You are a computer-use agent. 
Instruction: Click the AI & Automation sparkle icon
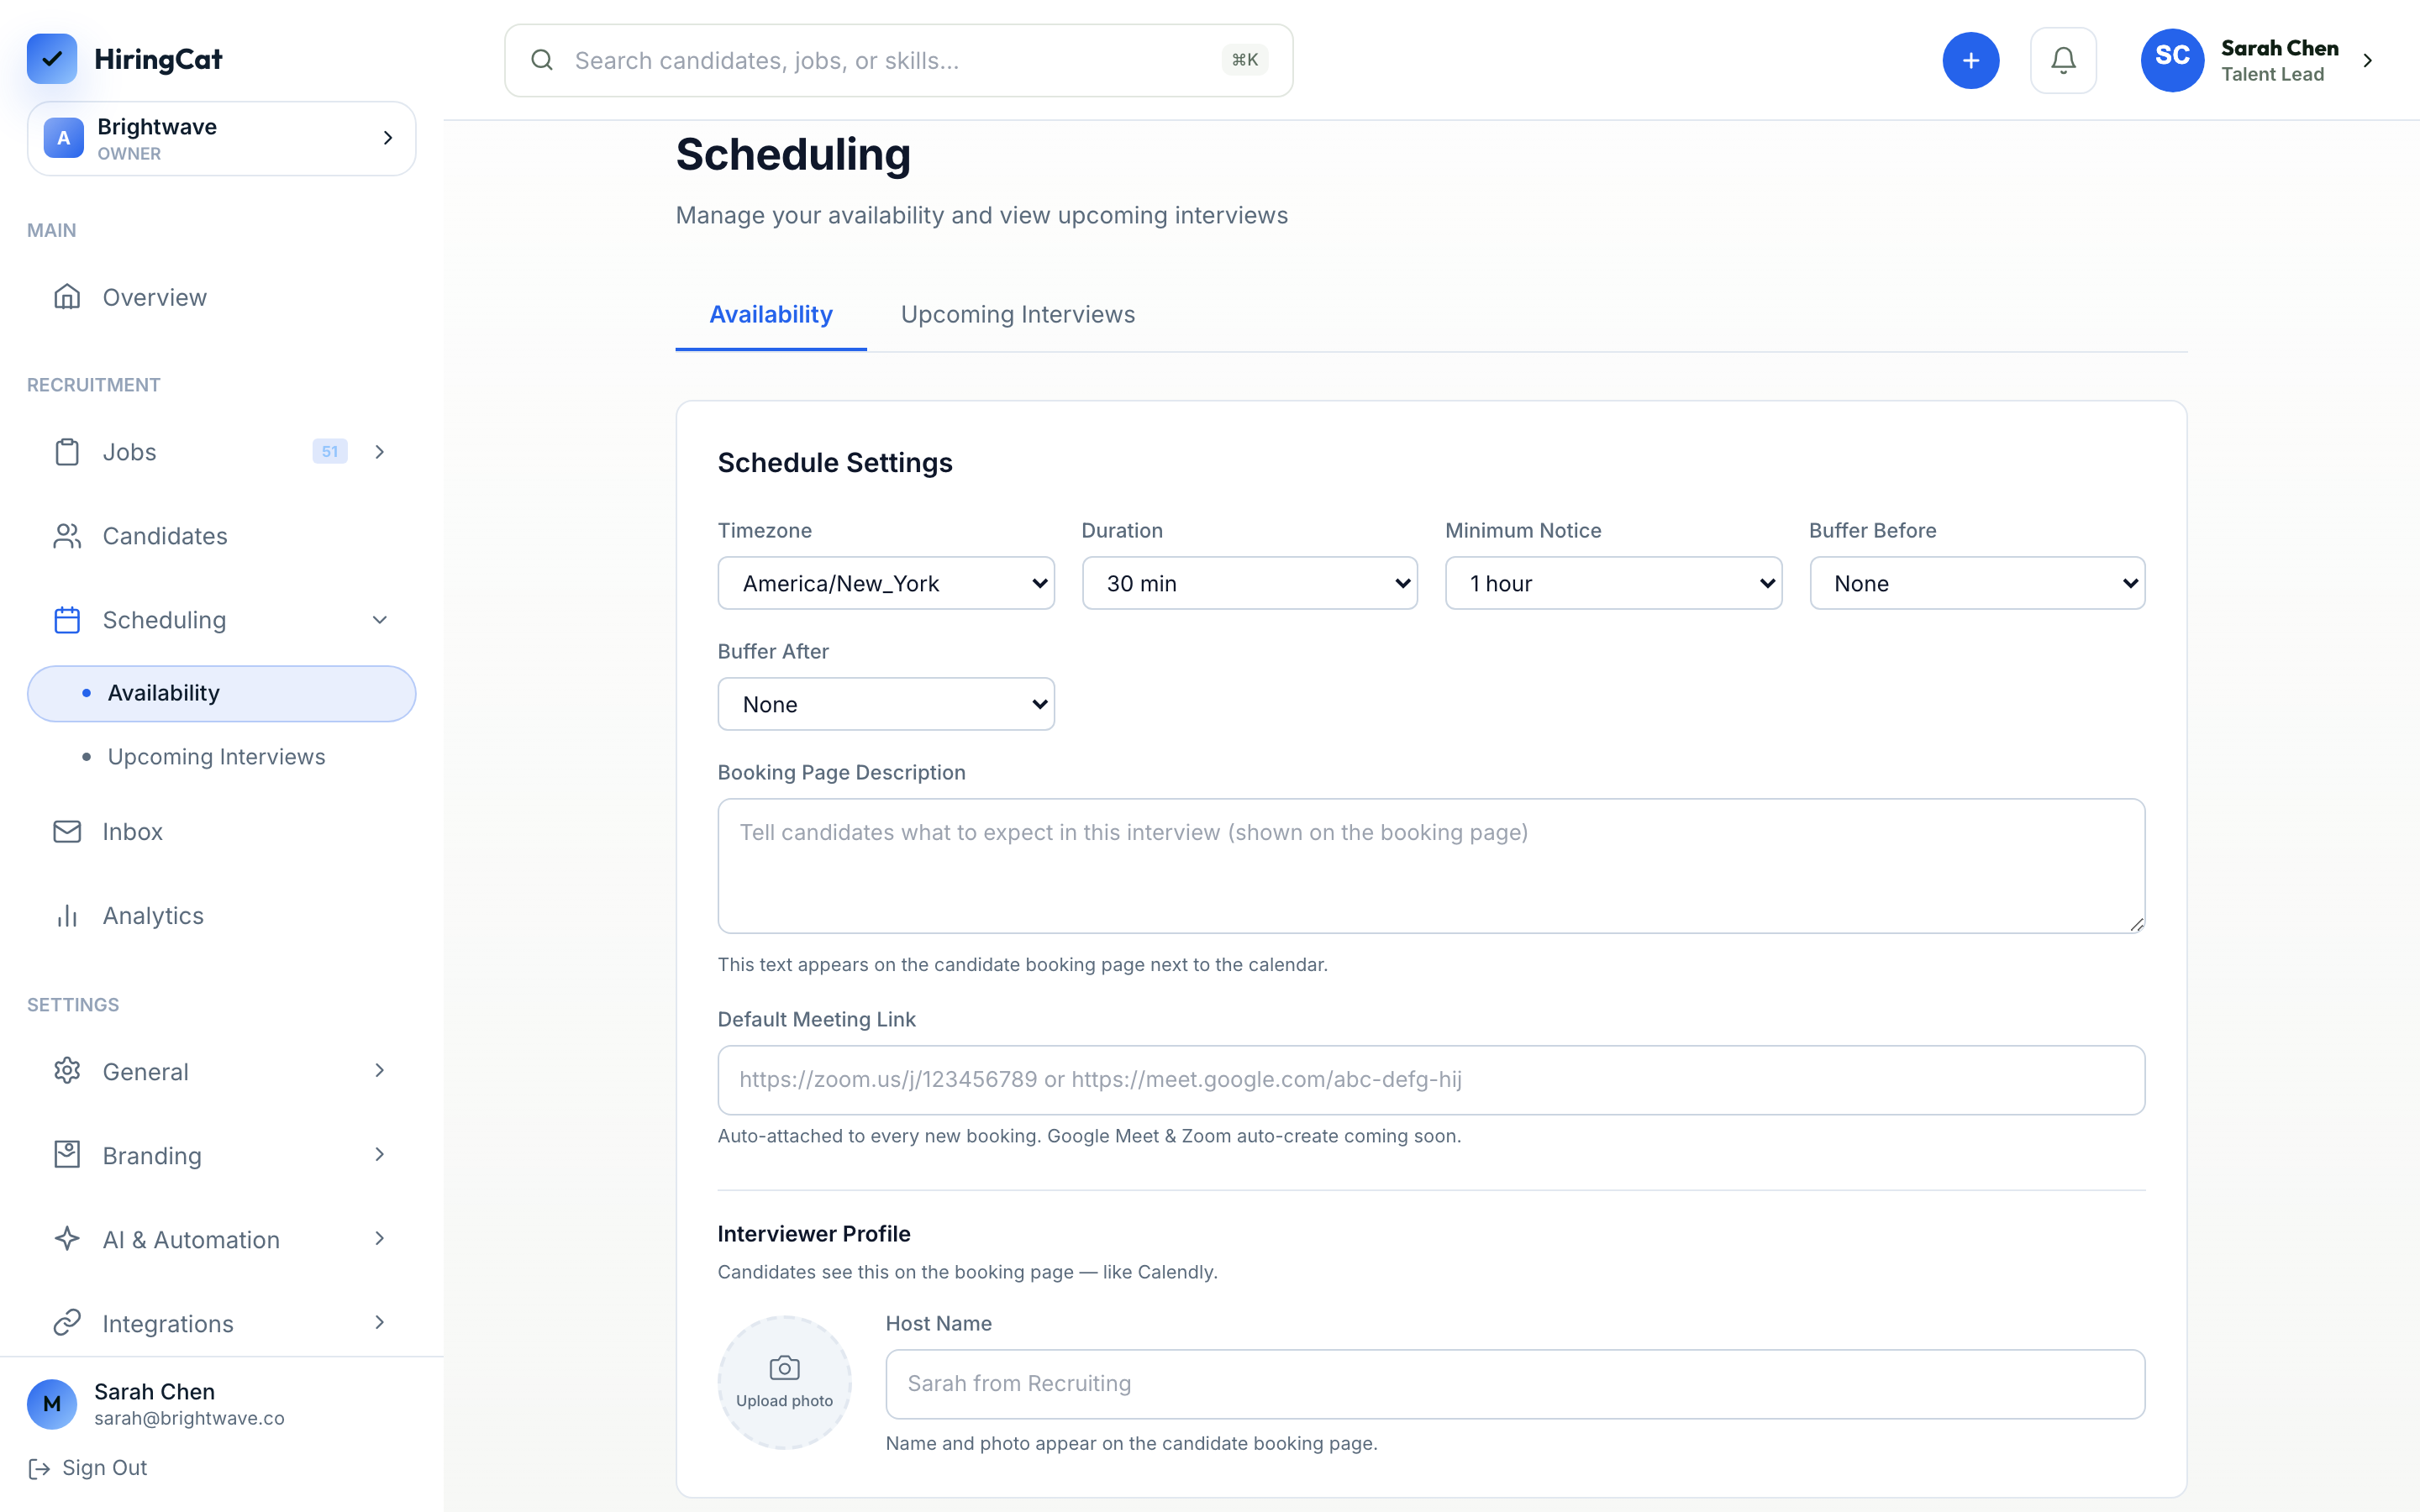[67, 1239]
